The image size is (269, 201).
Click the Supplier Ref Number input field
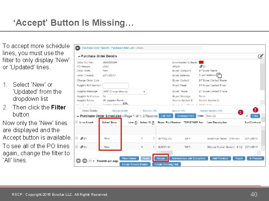tap(115, 86)
